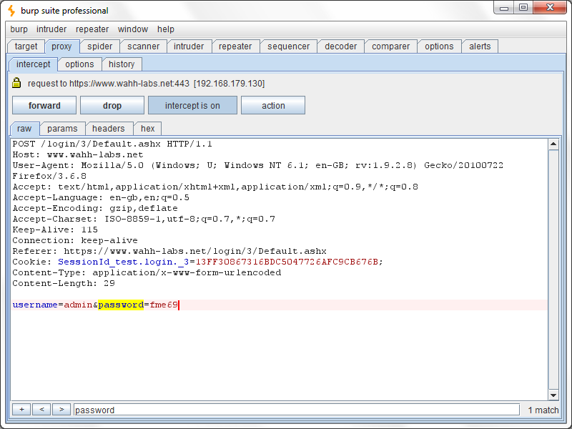Image resolution: width=572 pixels, height=429 pixels.
Task: Switch to the spider tab
Action: tap(100, 46)
